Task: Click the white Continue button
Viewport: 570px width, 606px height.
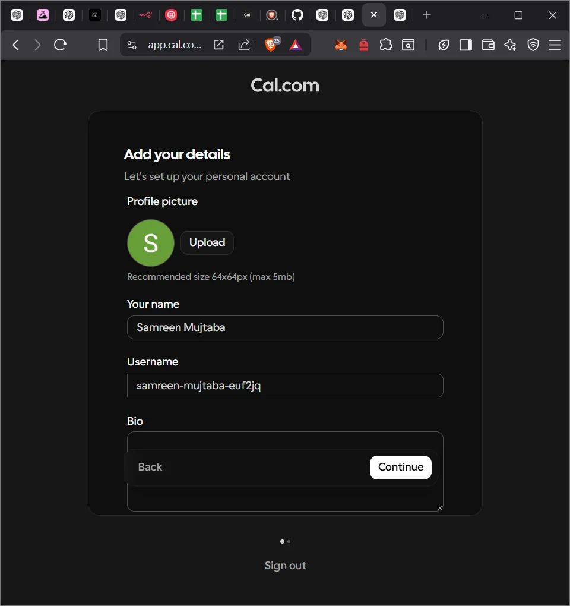Action: tap(400, 467)
